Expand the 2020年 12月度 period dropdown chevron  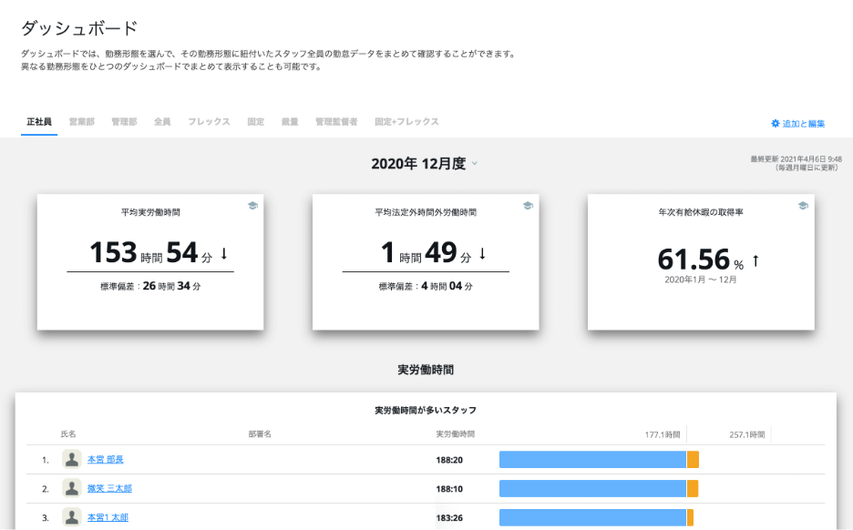(x=475, y=165)
